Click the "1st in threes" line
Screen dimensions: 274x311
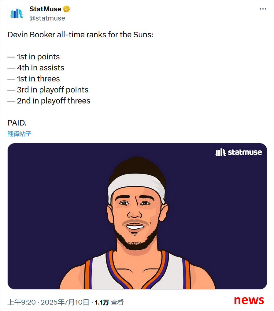point(33,79)
